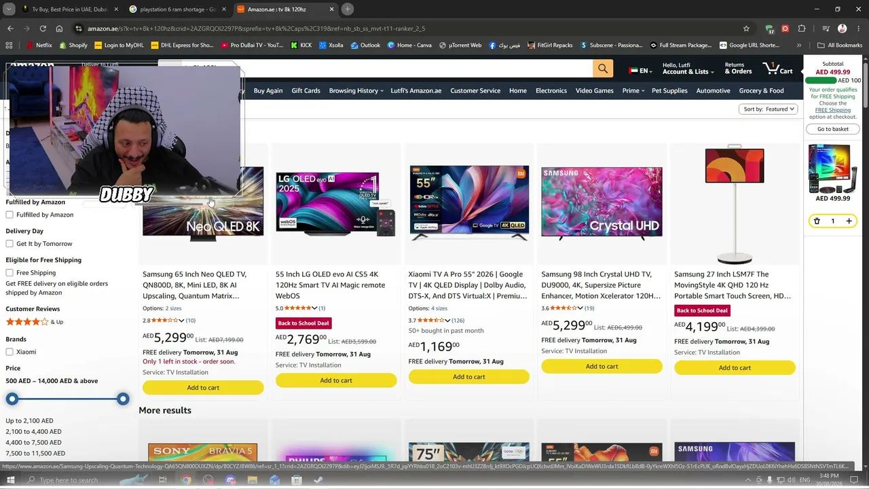Open the Outlook bookmark
Image resolution: width=869 pixels, height=489 pixels.
click(365, 46)
